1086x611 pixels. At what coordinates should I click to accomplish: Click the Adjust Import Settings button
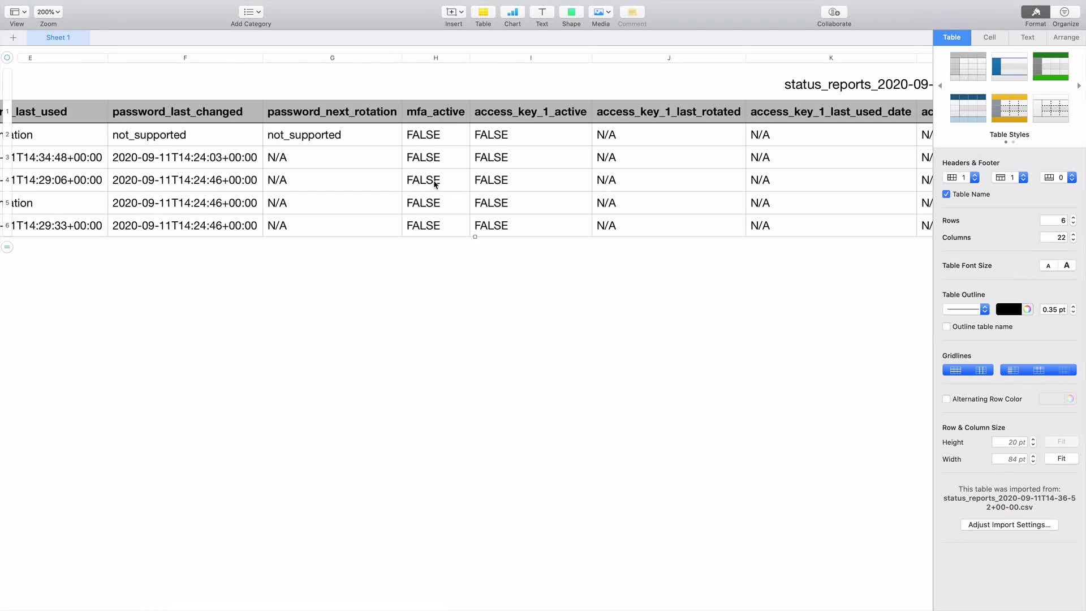coord(1009,524)
